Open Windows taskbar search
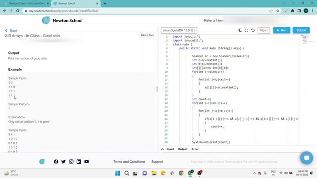317x178 pixels. 127,173
